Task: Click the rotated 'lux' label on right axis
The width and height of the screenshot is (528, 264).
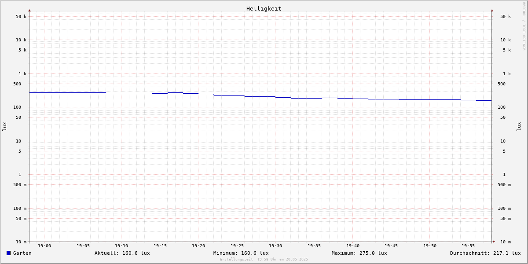Action: coord(519,127)
